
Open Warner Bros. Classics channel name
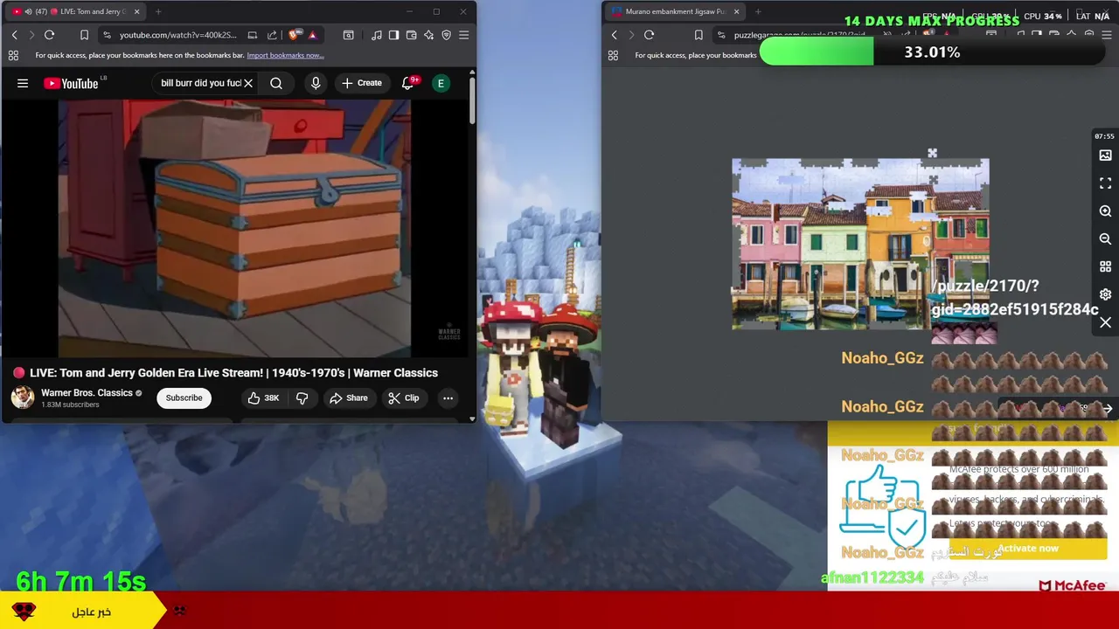(x=87, y=392)
